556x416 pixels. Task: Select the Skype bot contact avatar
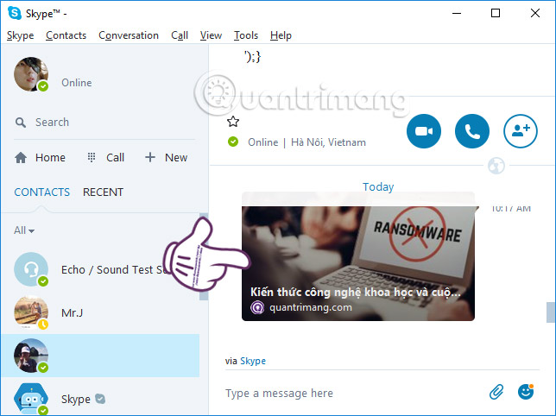[x=31, y=399]
